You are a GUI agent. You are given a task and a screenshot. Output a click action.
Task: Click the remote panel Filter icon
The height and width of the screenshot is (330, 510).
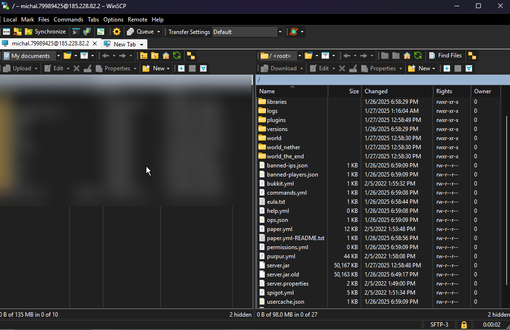(325, 55)
